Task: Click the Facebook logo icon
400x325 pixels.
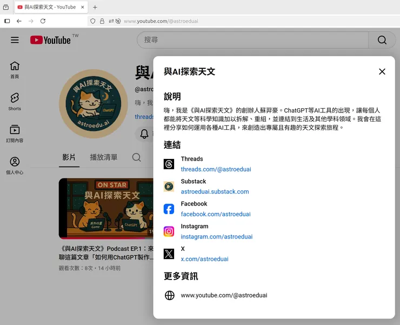Action: (x=169, y=209)
